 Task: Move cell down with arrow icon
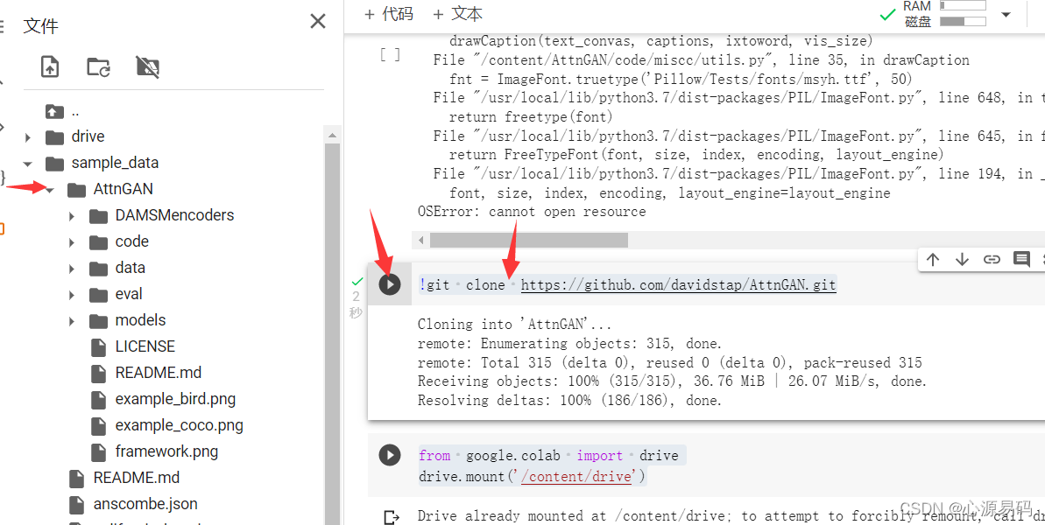(962, 260)
